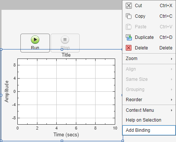
Task: Click the red Delete X icon
Action: point(129,48)
